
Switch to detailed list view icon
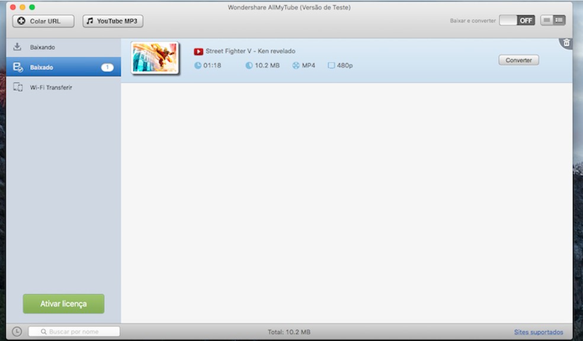point(559,21)
